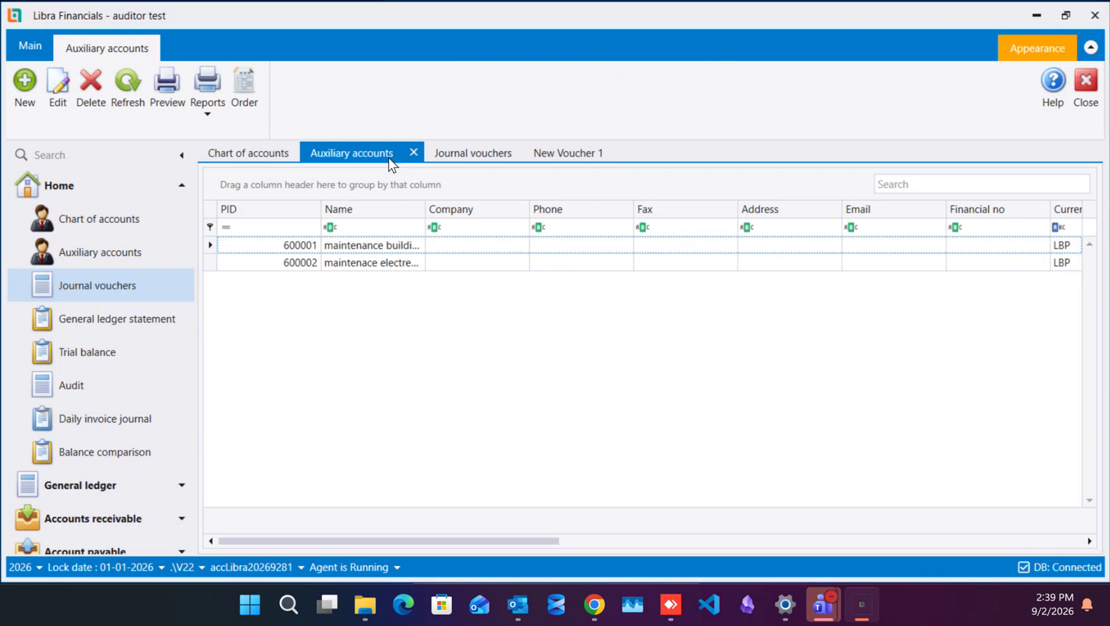Image resolution: width=1110 pixels, height=626 pixels.
Task: Close the Auxiliary accounts document tab
Action: click(414, 153)
